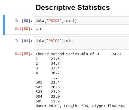Click the output row with value 33.4
Viewport: 129px width, 110px height.
[x=48, y=68]
